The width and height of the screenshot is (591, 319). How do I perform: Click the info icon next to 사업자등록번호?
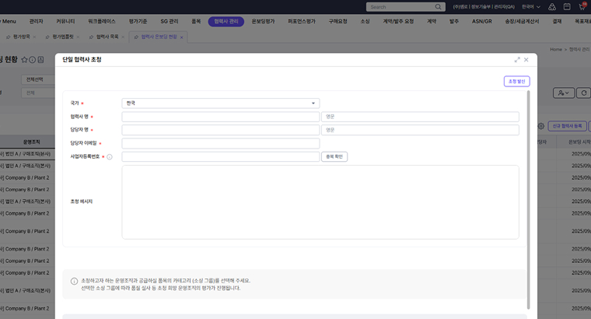(x=110, y=156)
